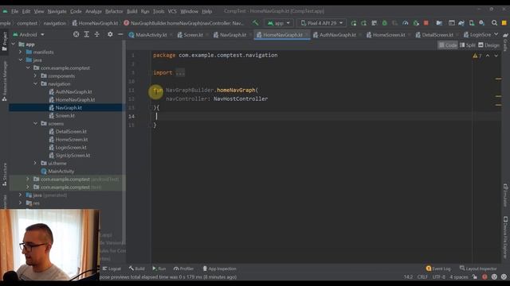Open Device File Explorer side panel
The width and height of the screenshot is (510, 286).
click(505, 238)
